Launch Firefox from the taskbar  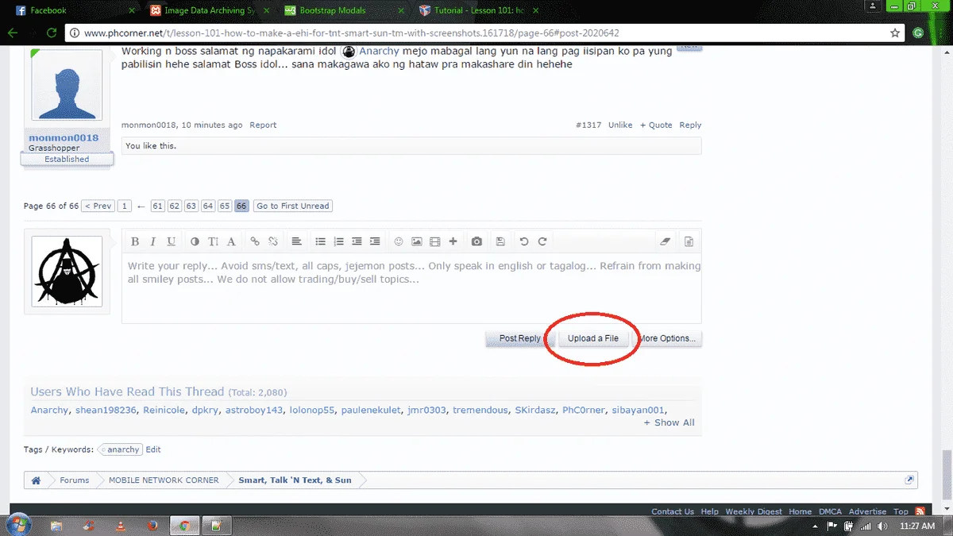152,526
